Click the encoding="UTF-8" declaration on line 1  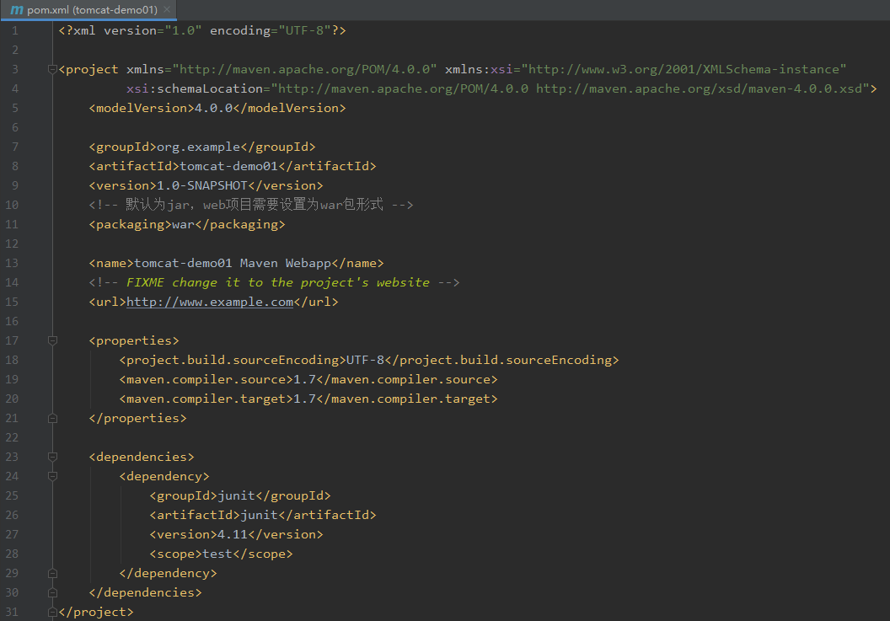click(271, 30)
